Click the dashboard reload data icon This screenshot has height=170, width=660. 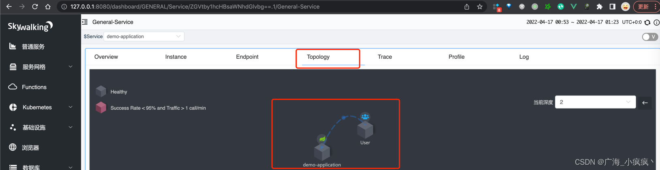click(x=647, y=23)
